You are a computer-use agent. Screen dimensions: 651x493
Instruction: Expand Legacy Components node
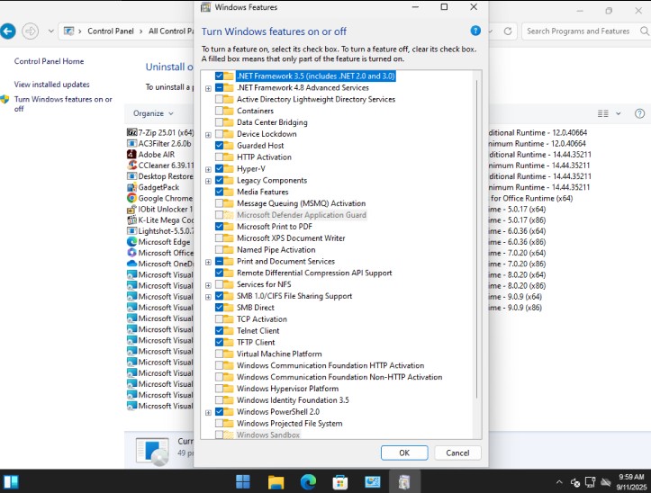(208, 181)
